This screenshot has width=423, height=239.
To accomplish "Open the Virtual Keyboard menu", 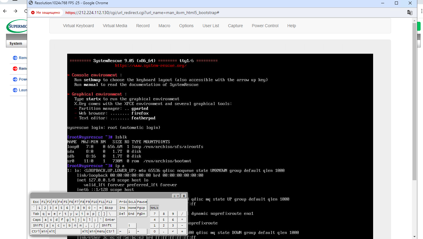I will (78, 26).
